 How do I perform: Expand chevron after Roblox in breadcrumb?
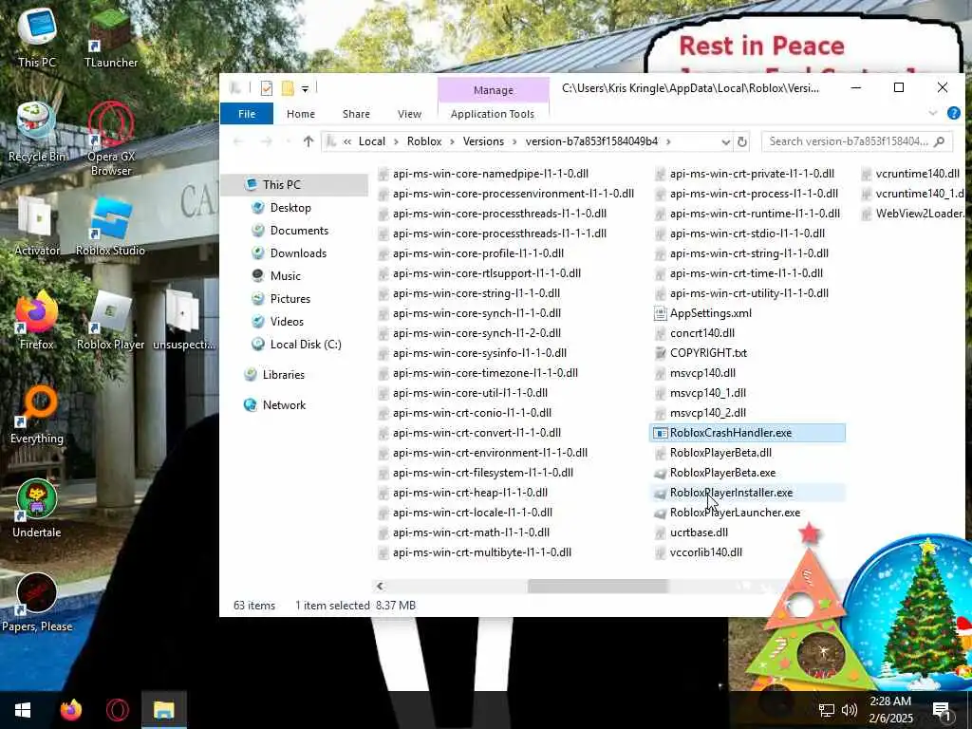[x=453, y=141]
